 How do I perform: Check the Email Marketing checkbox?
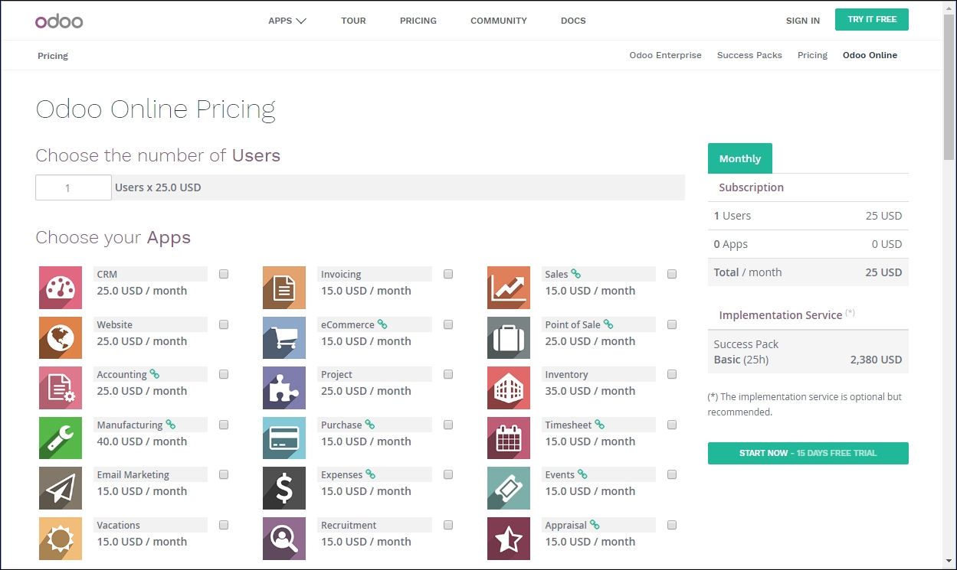(224, 474)
